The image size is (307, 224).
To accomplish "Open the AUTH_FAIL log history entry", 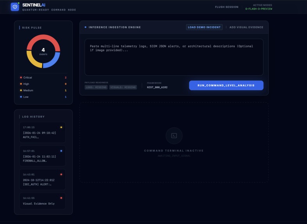I will (43, 133).
